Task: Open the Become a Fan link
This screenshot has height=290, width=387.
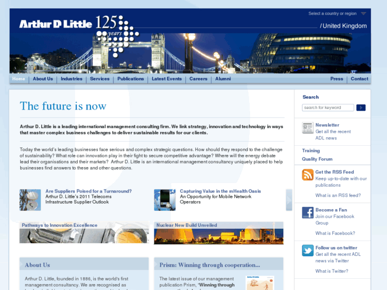Action: click(331, 210)
